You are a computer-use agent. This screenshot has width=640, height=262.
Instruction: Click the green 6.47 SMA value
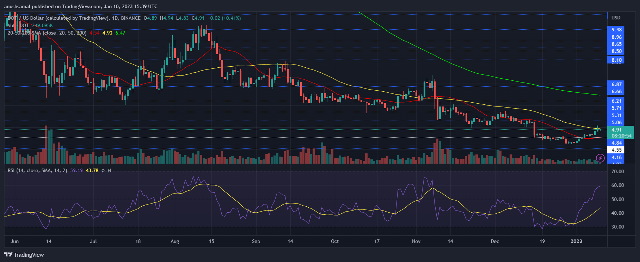point(121,33)
